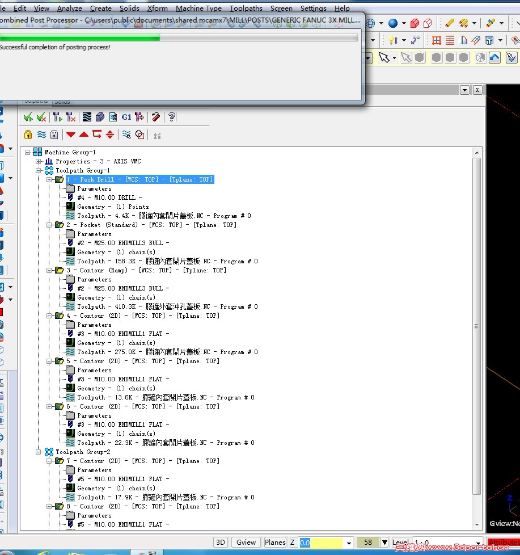
Task: Delete all operations with red eraser icon
Action: pos(156,117)
